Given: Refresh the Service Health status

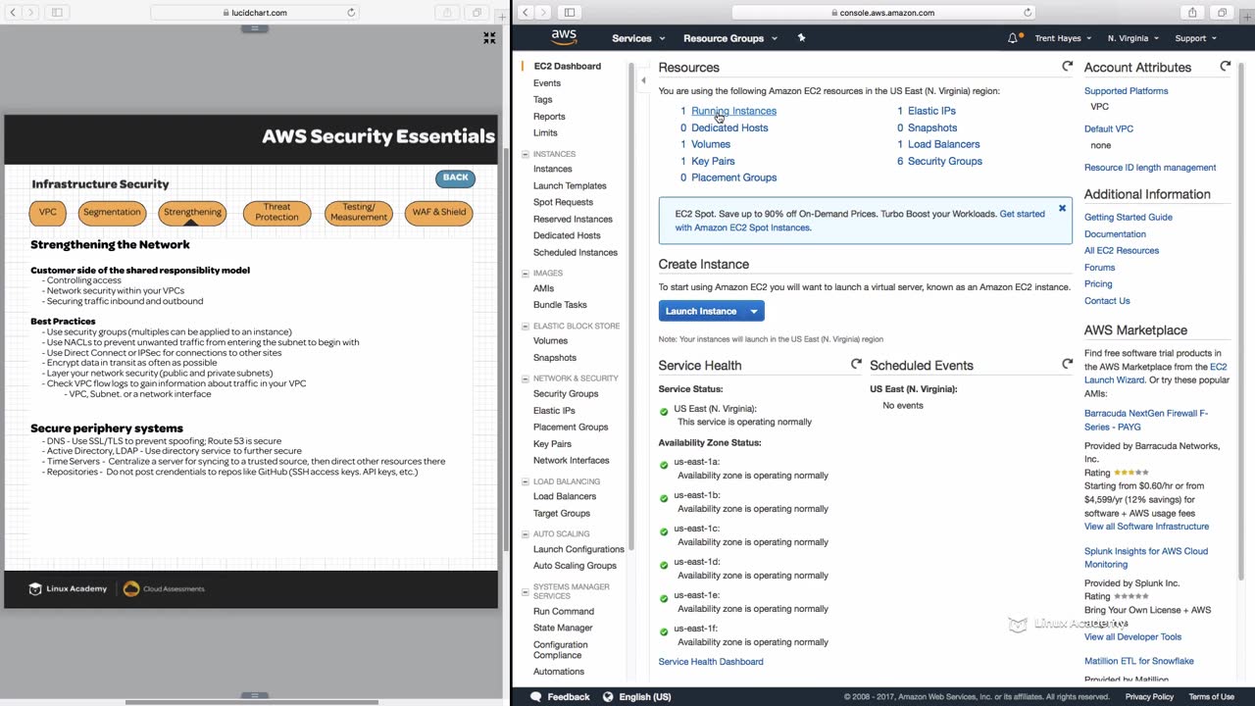Looking at the screenshot, I should point(856,365).
